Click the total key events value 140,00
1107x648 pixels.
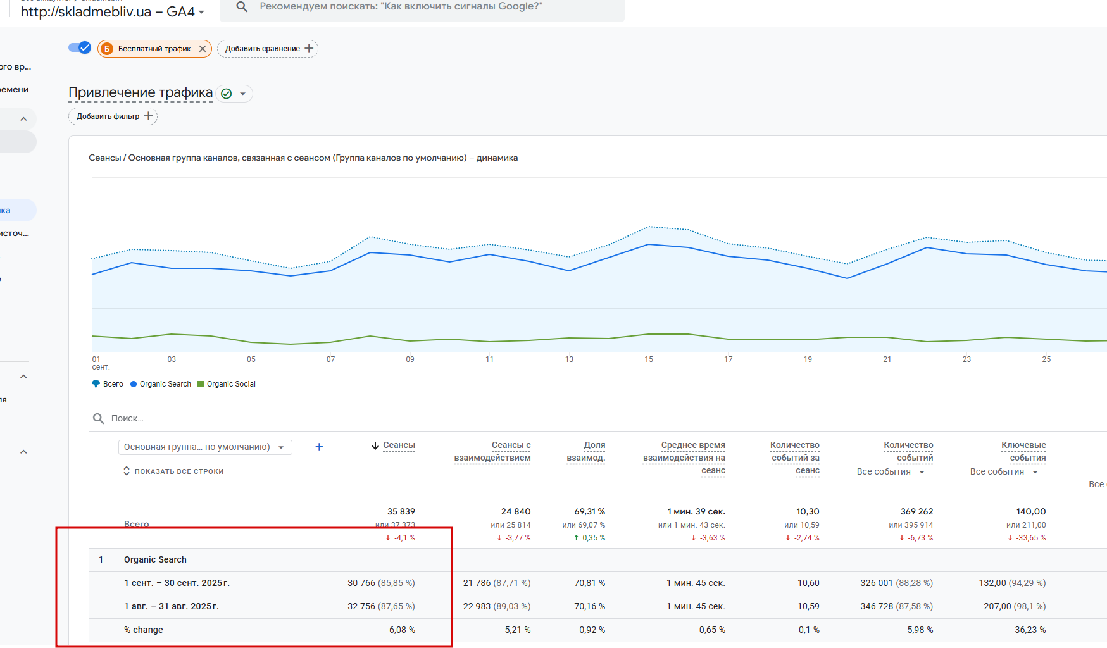(1031, 512)
